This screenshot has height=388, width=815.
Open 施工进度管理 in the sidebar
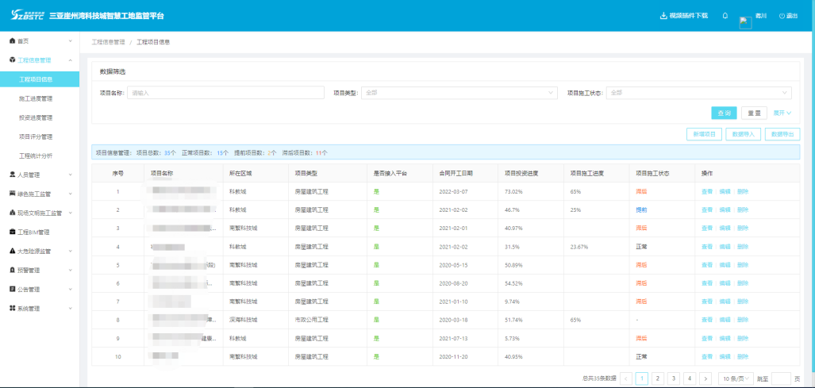36,98
